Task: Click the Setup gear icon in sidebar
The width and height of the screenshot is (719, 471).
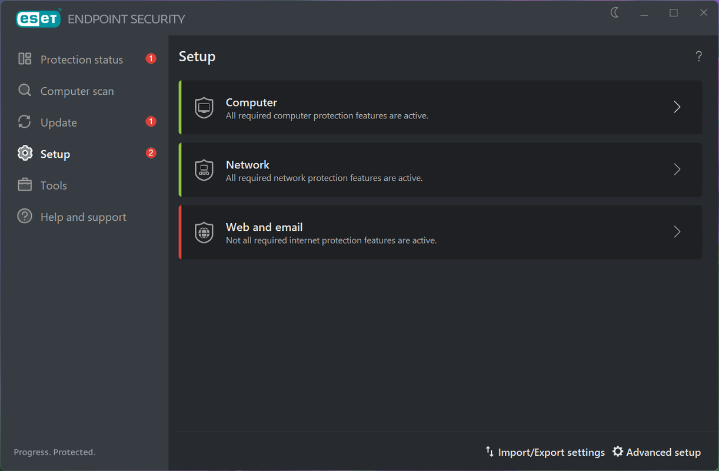Action: click(x=25, y=153)
